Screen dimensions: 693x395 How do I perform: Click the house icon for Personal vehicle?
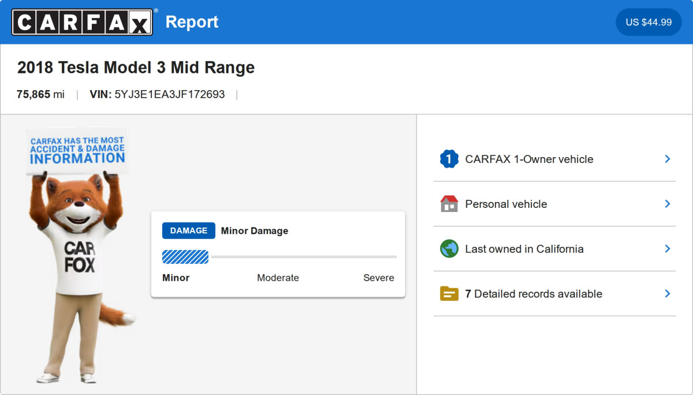[x=449, y=204]
